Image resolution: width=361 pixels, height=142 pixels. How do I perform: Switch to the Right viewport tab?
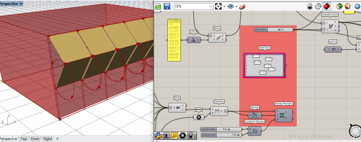click(48, 139)
